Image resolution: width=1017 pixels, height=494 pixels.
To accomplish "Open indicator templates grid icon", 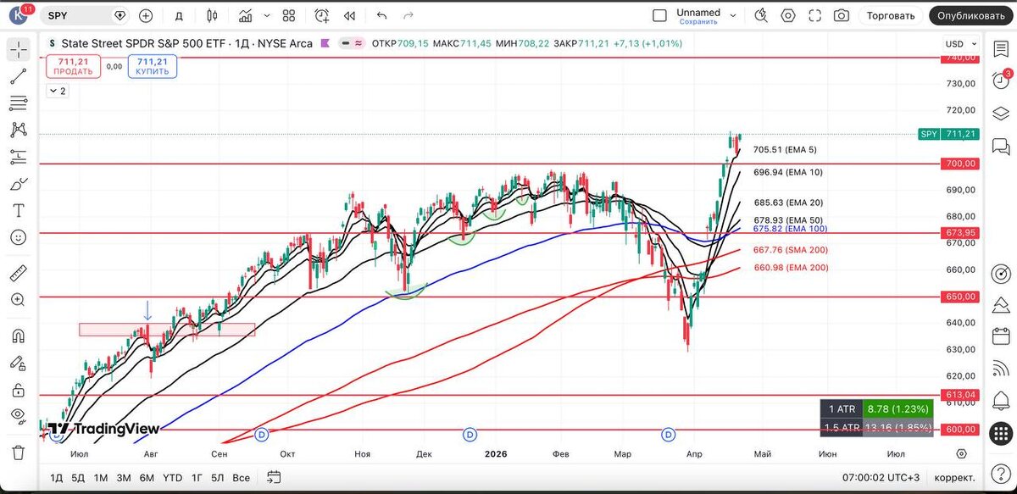I will click(x=288, y=15).
